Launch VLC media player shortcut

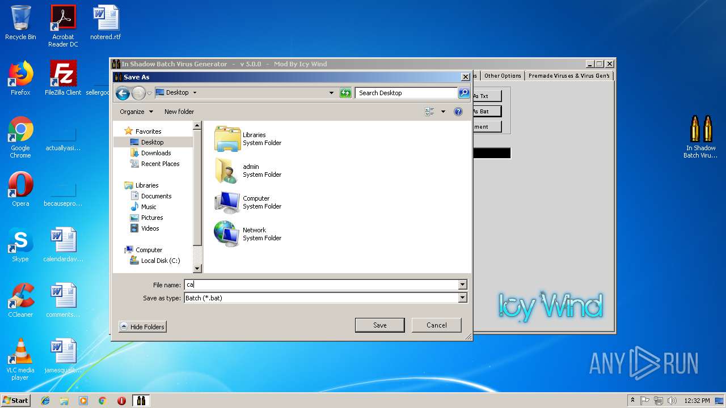click(x=20, y=360)
